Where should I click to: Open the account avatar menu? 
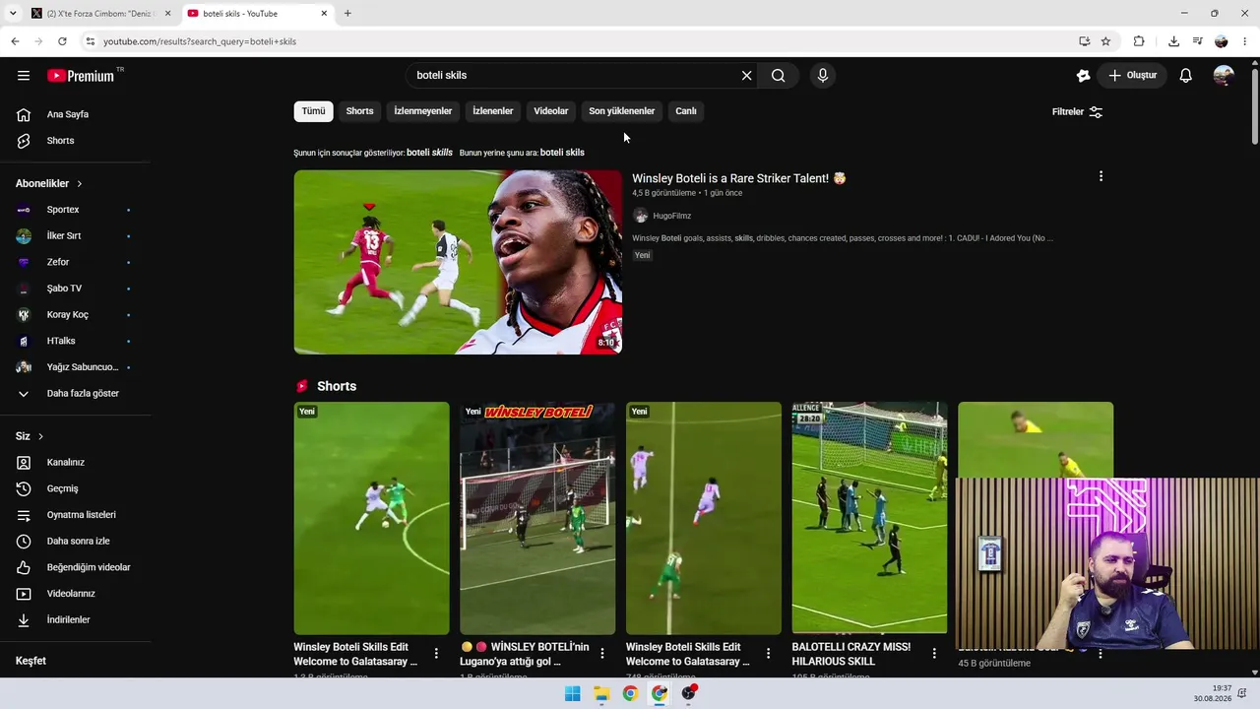1224,76
